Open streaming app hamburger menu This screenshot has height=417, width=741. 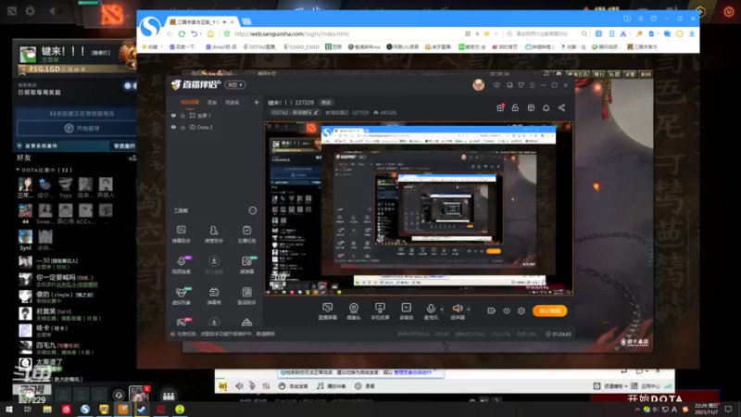pos(532,85)
